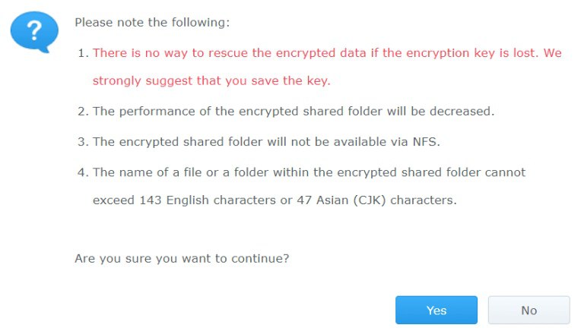Click the "strongly suggest that you save the key" line
This screenshot has height=334, width=584.
(x=211, y=80)
